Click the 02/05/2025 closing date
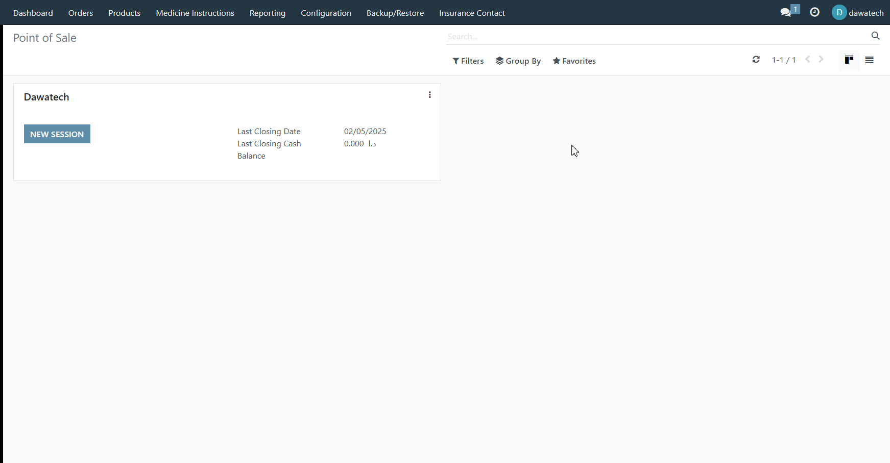This screenshot has width=890, height=463. coord(365,132)
